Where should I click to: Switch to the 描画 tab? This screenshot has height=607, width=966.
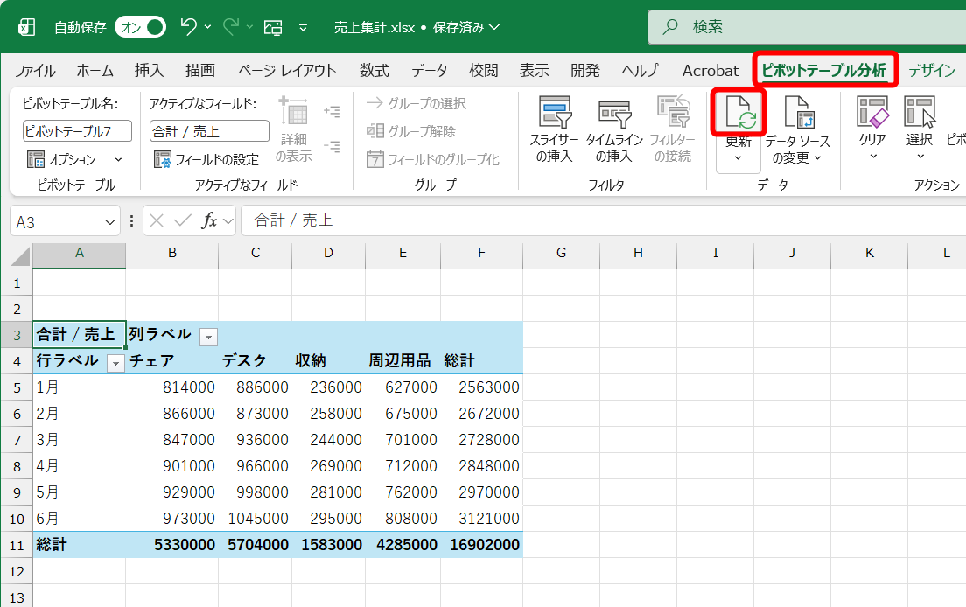[200, 71]
